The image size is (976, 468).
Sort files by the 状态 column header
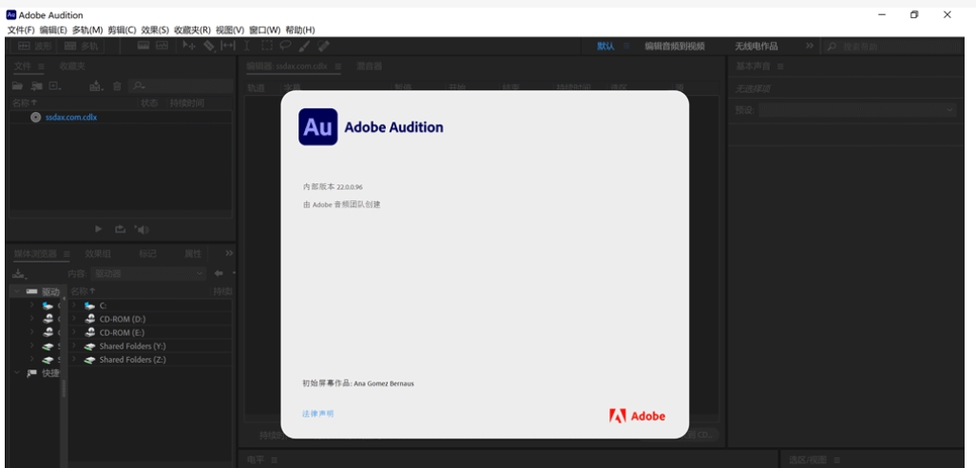150,103
